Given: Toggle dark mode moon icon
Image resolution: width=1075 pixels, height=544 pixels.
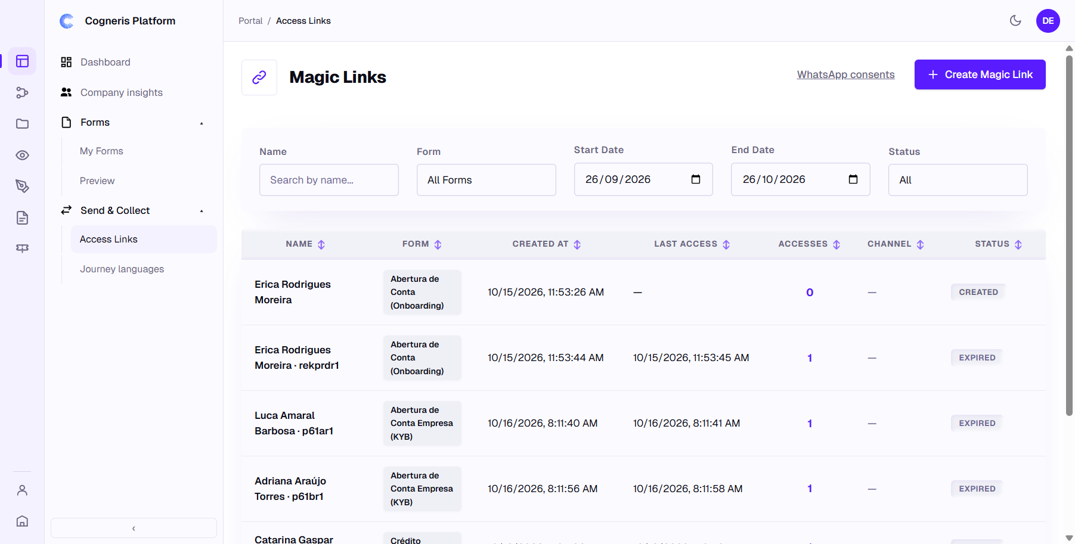Looking at the screenshot, I should pos(1015,21).
